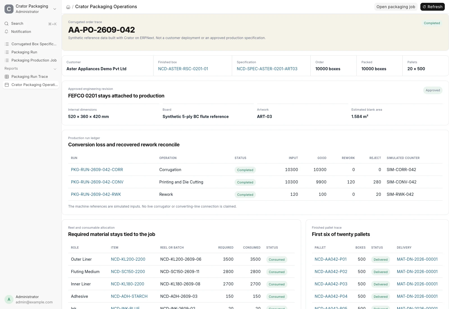Open run PKG-RUN-2609-042-RWK
Image resolution: width=449 pixels, height=309 pixels.
click(x=96, y=194)
